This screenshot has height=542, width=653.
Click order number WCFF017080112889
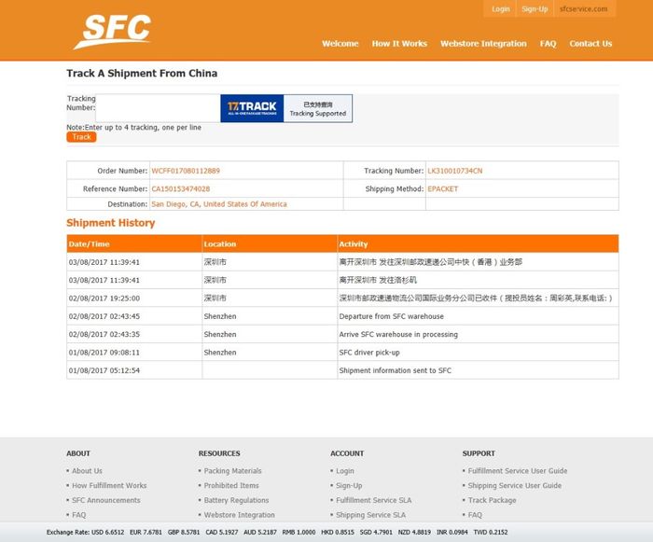pyautogui.click(x=186, y=171)
